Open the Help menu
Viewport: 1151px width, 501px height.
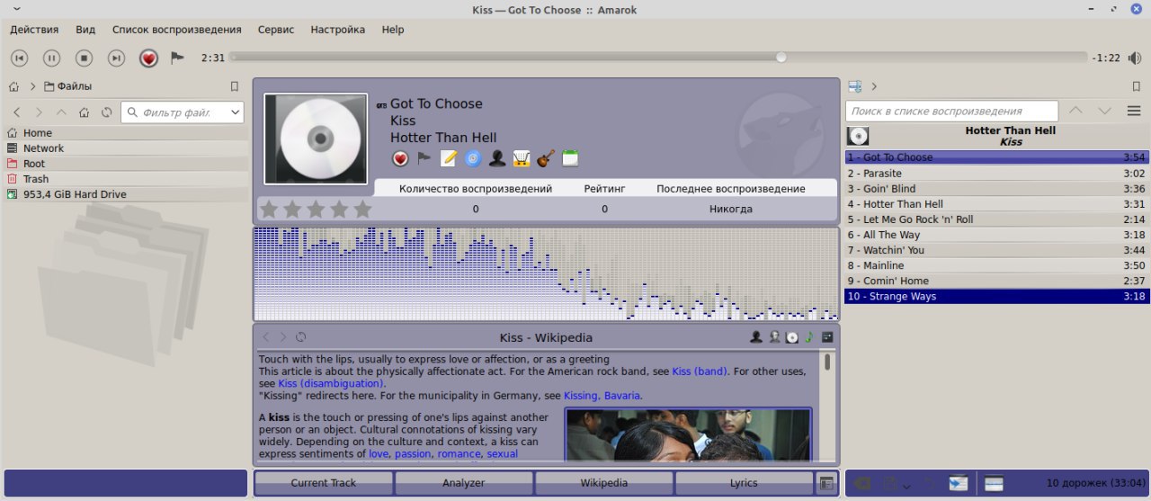click(393, 29)
